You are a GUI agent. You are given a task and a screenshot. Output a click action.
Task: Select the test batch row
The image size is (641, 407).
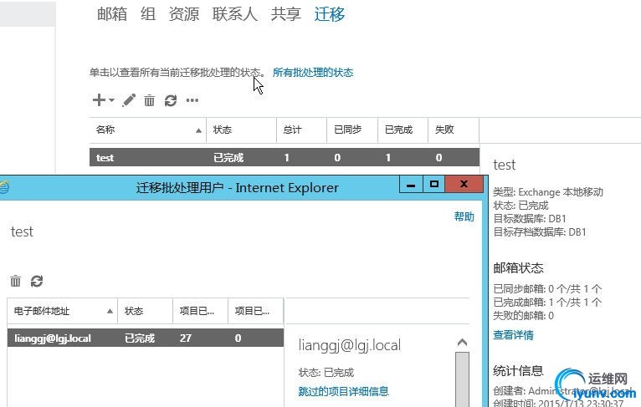[x=285, y=158]
